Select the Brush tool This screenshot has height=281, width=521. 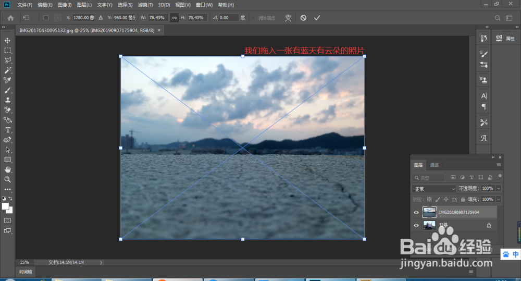point(7,90)
